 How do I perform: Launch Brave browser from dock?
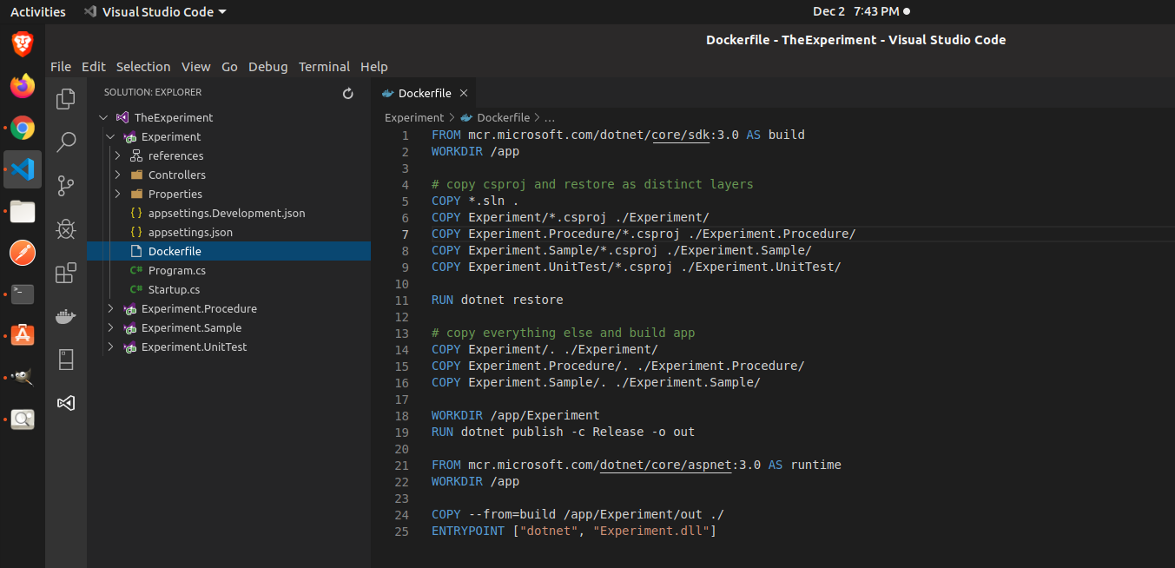(23, 44)
